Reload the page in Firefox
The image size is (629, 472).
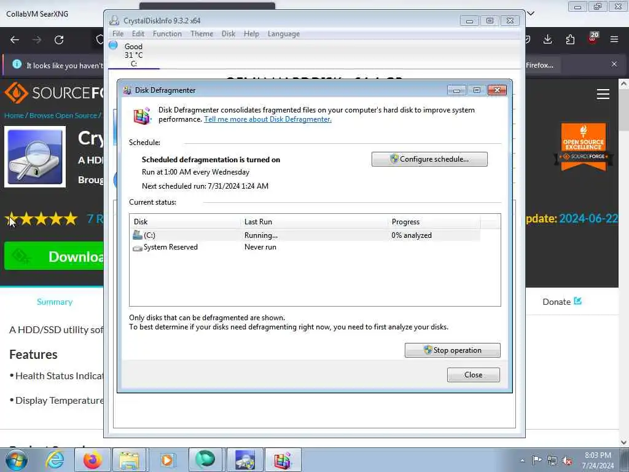59,40
